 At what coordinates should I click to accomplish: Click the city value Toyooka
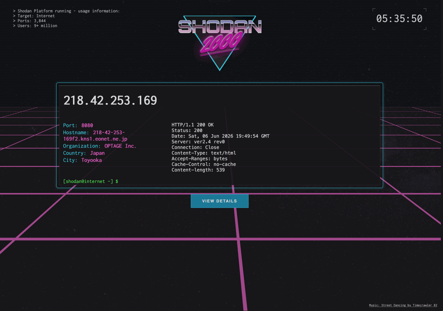(92, 160)
